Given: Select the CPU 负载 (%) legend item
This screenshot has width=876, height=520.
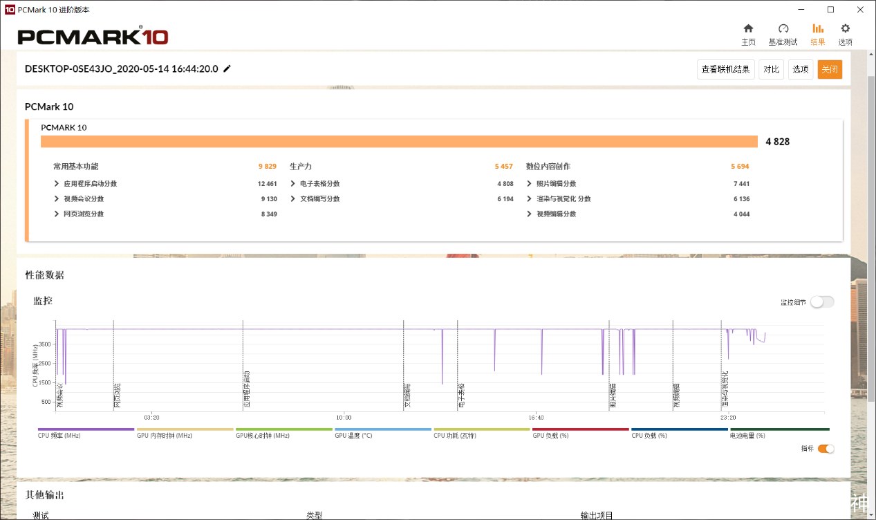Looking at the screenshot, I should 679,433.
